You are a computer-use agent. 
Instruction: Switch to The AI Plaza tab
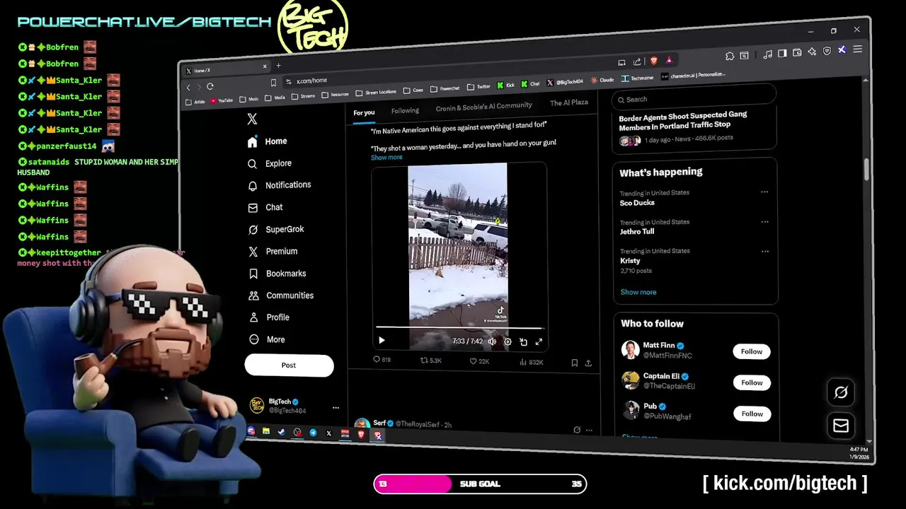(x=569, y=103)
